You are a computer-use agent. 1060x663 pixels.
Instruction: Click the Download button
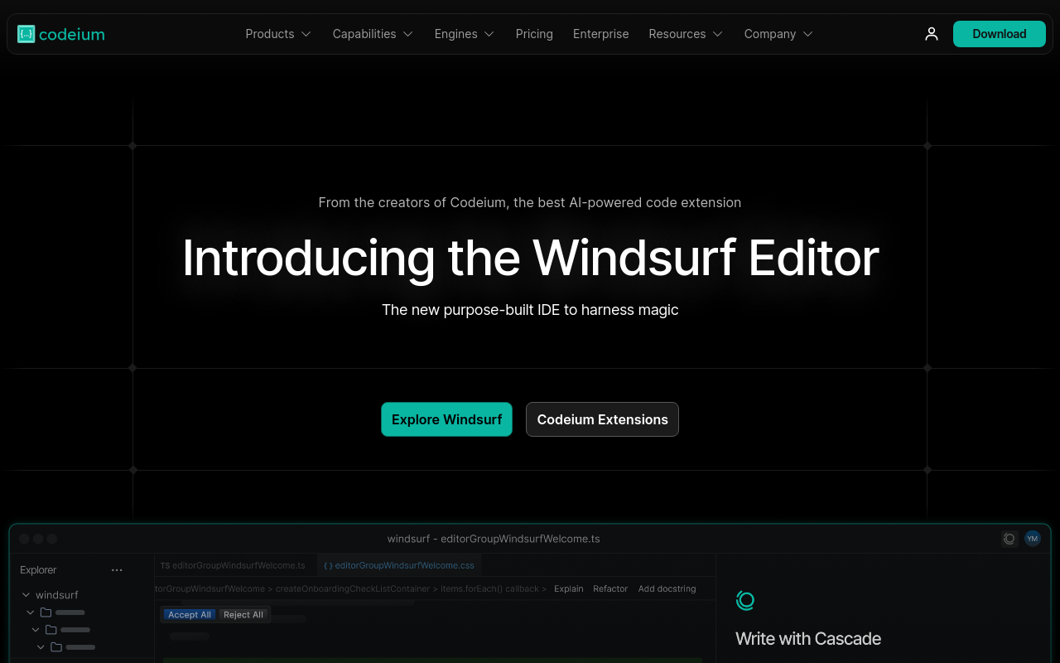[x=999, y=34]
